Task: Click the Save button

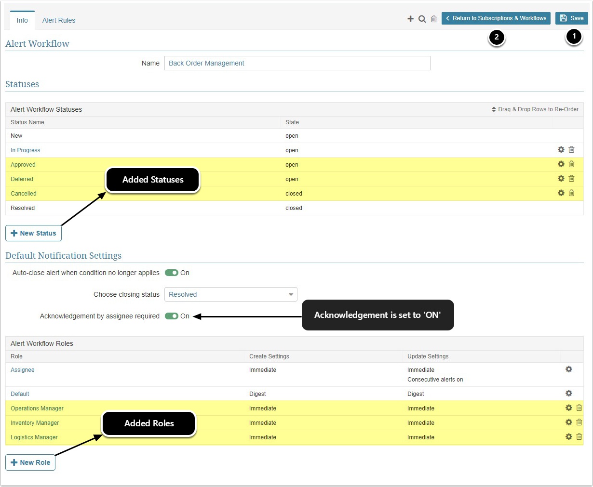Action: (571, 18)
